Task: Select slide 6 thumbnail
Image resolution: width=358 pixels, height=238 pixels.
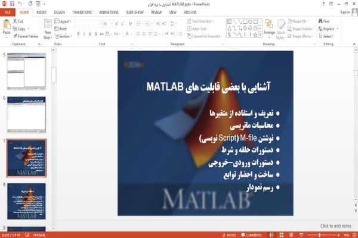Action: point(26,115)
